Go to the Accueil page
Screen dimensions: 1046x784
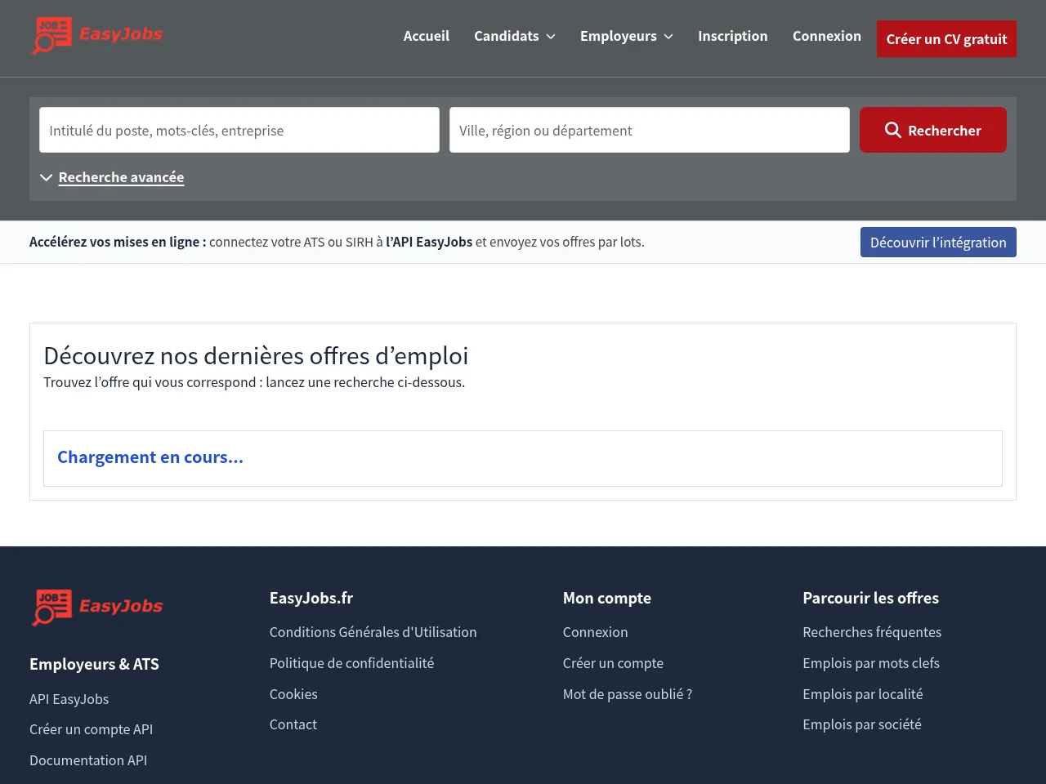427,36
